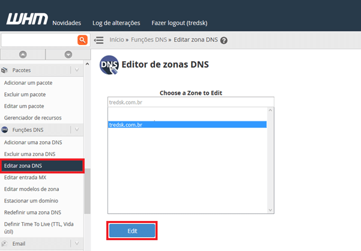Select tredsk.com.br in the zone list
Viewport: 361px width, 251px height.
[x=187, y=125]
